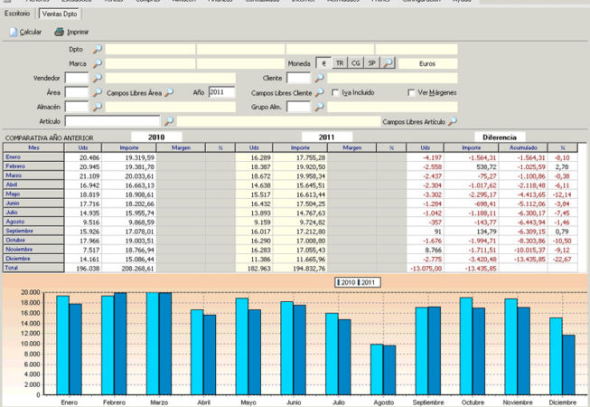This screenshot has width=590, height=407.
Task: Select the CG currency toggle button
Action: [x=356, y=63]
